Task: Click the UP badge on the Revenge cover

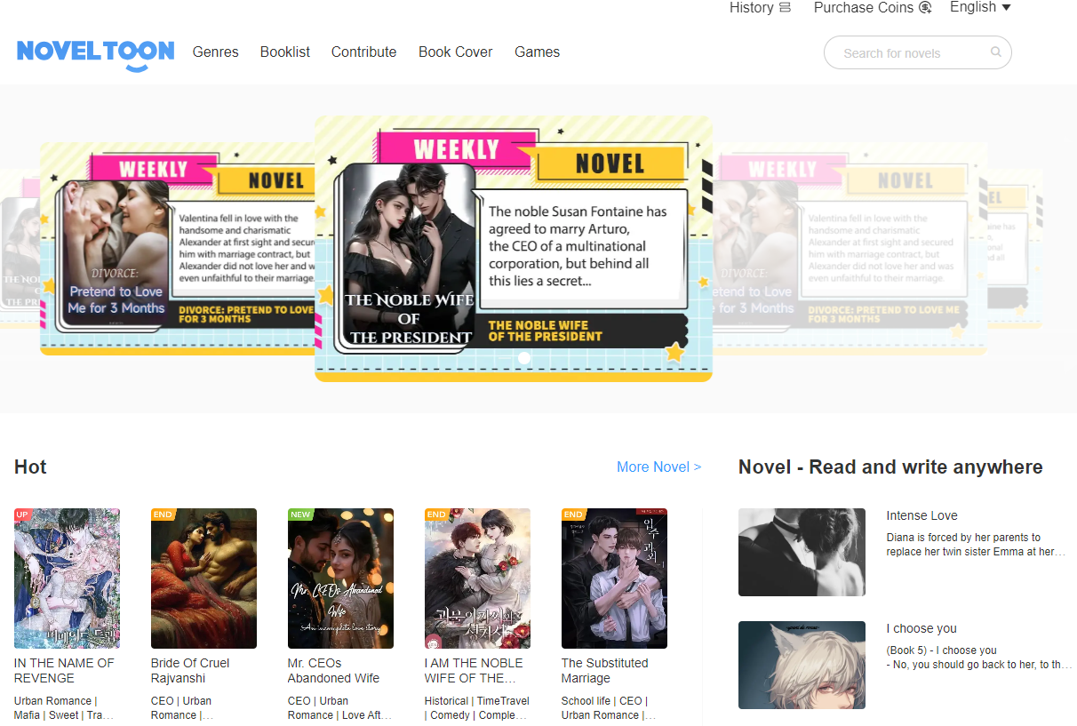Action: click(22, 514)
